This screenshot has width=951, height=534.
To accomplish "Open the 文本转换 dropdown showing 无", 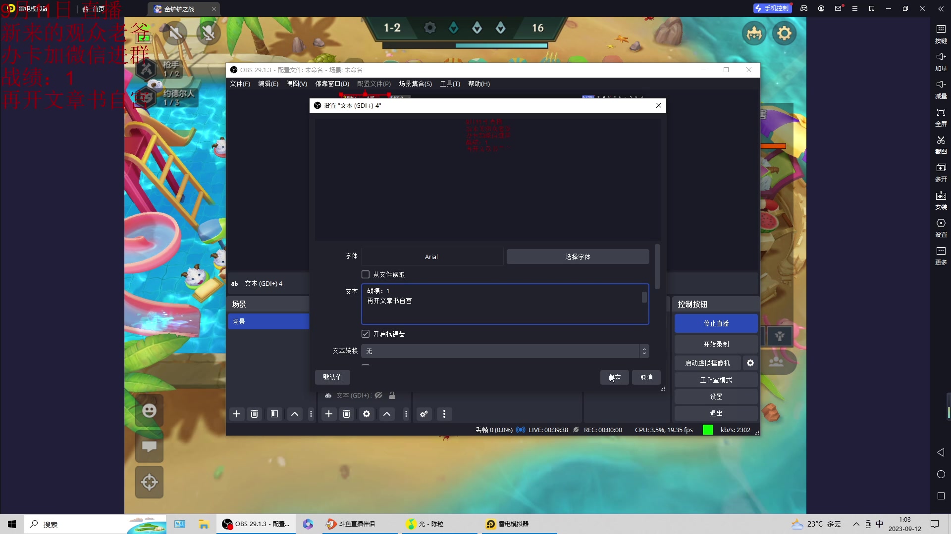I will [x=505, y=351].
